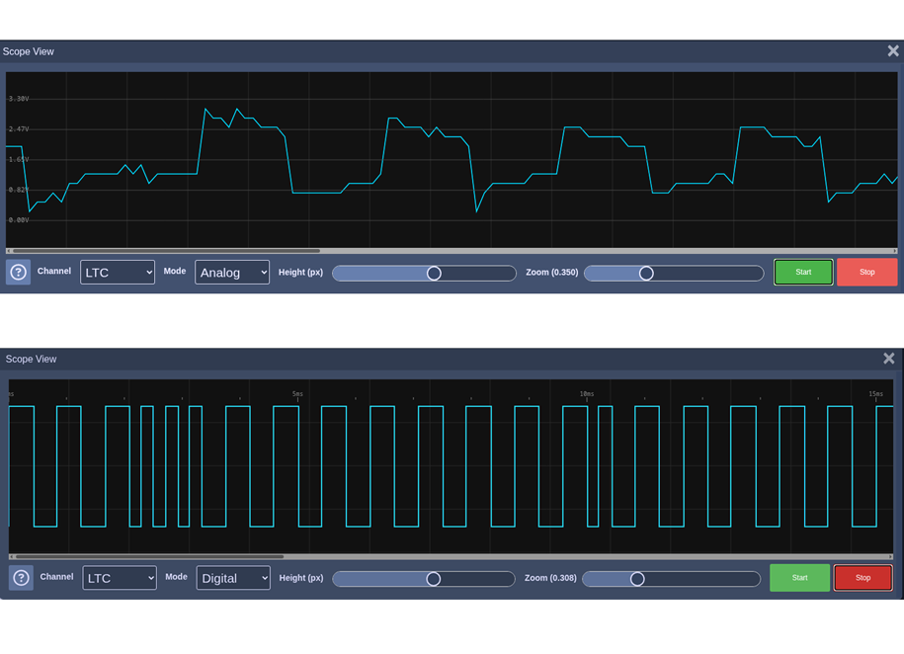Click the Zoom (0.350) slider handle
904x654 pixels.
click(646, 273)
